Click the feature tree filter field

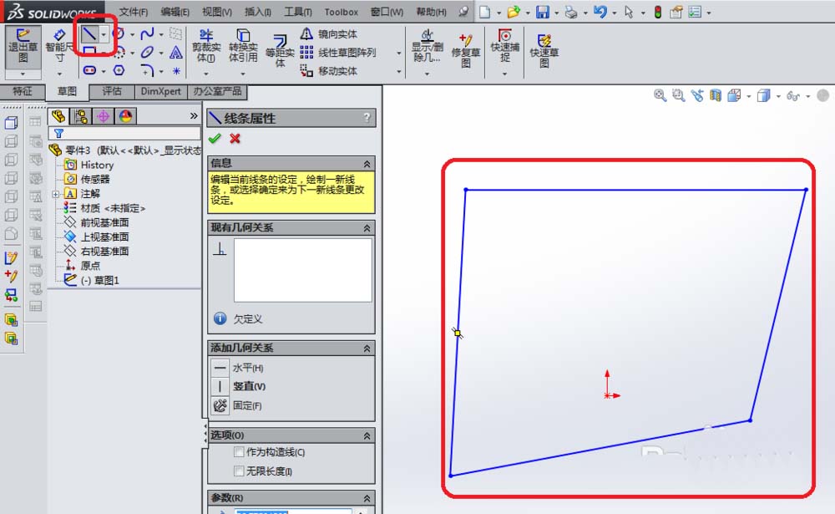point(124,133)
